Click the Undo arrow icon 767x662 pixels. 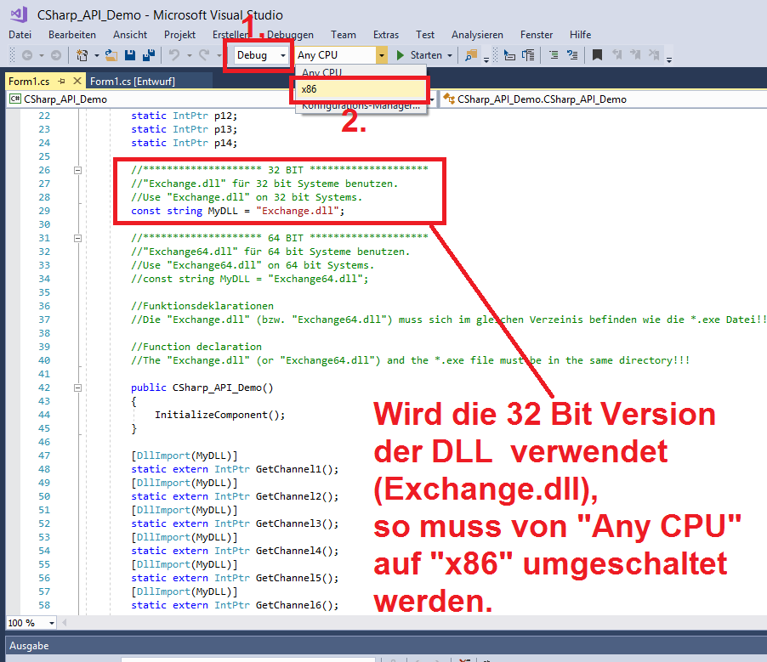[x=174, y=55]
